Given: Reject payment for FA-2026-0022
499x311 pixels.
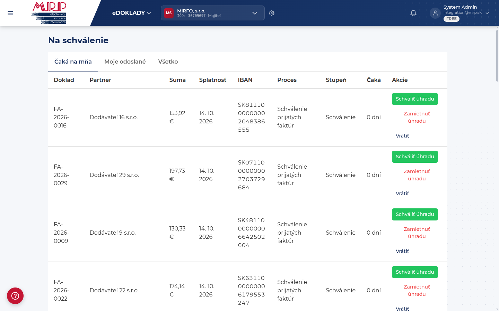Looking at the screenshot, I should pos(417,291).
